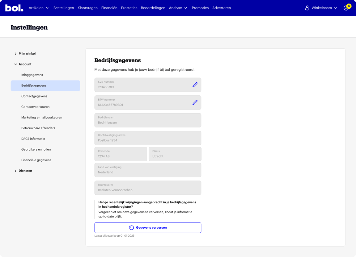Screen dimensions: 356x257
Task: Open Prestaties in top navigation
Action: point(129,8)
